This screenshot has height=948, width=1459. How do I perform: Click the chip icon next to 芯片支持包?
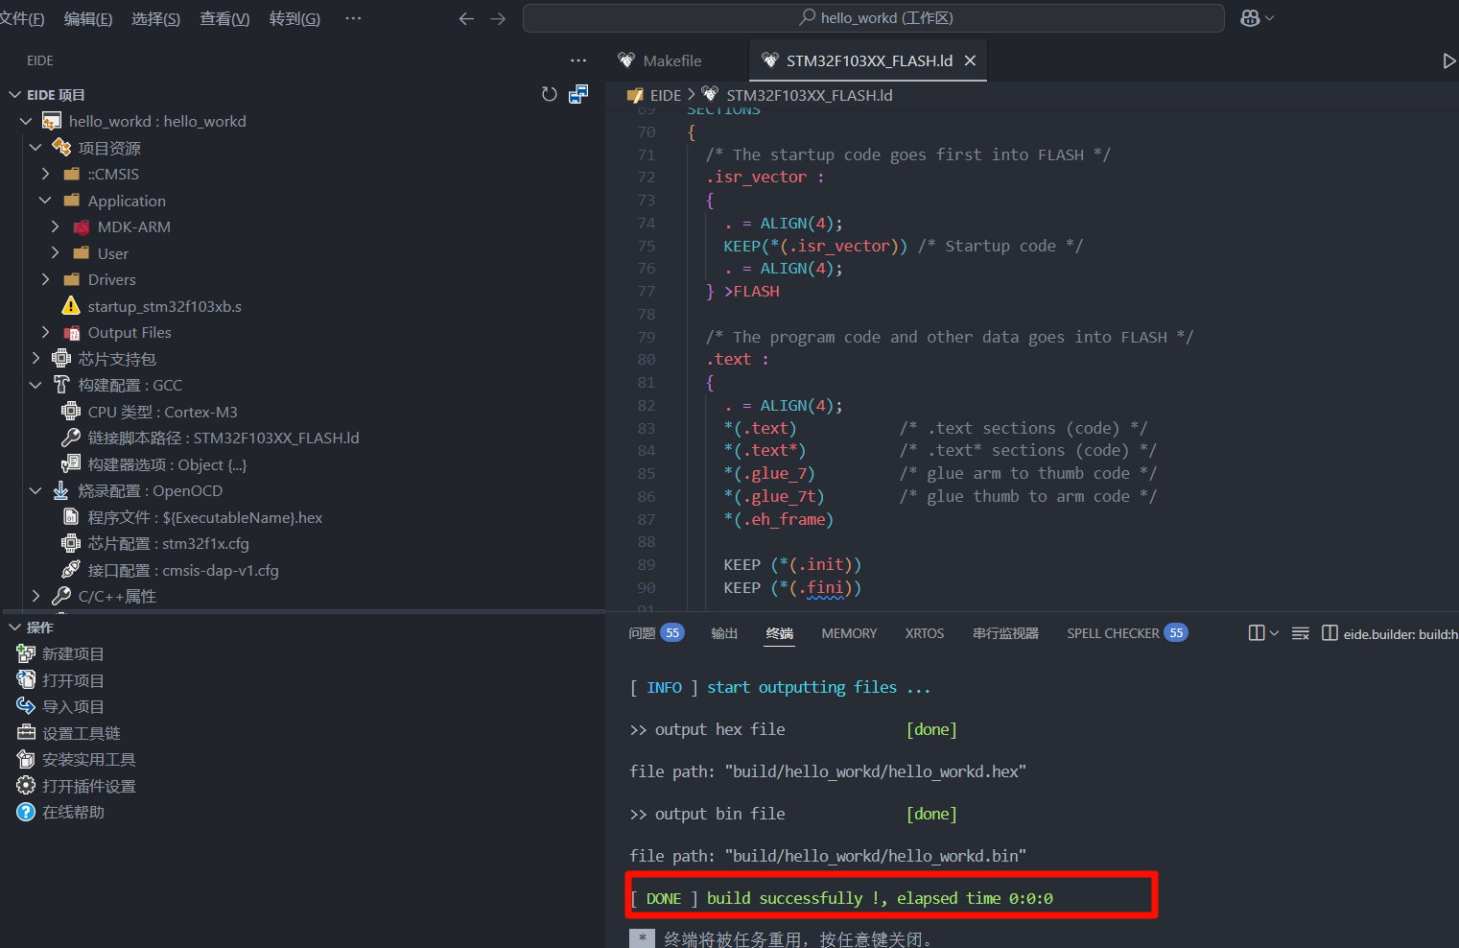coord(61,359)
